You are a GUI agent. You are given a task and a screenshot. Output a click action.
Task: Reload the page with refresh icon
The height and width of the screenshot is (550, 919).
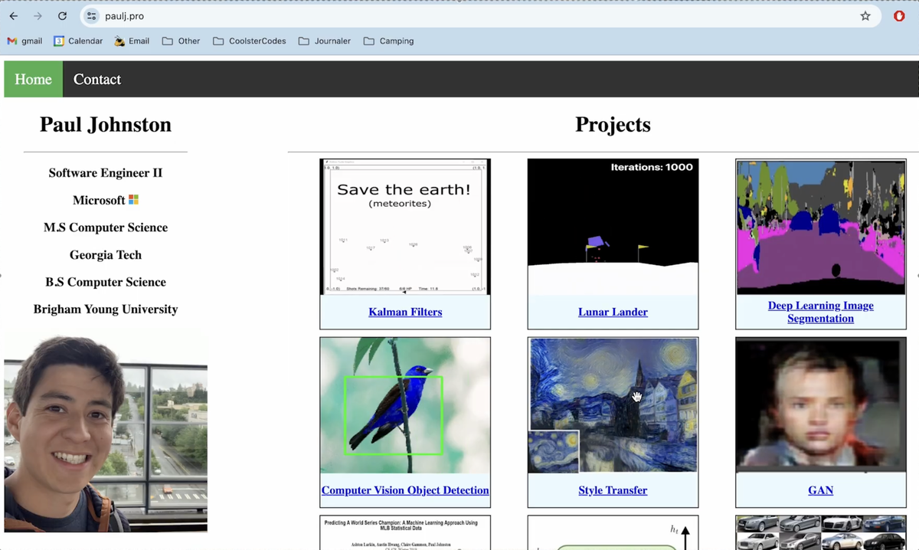pyautogui.click(x=63, y=16)
